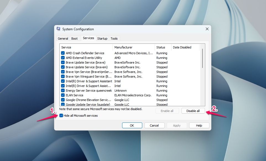Uncheck Energy Server Service queencreek
The height and width of the screenshot is (161, 266).
click(x=63, y=91)
